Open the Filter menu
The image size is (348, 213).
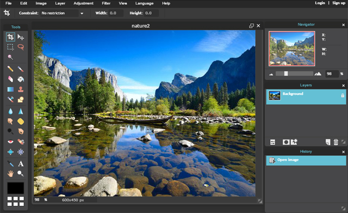point(106,3)
